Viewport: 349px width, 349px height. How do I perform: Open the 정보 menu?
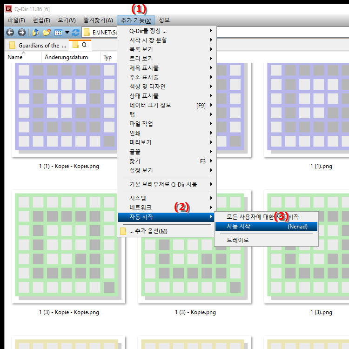click(x=164, y=20)
